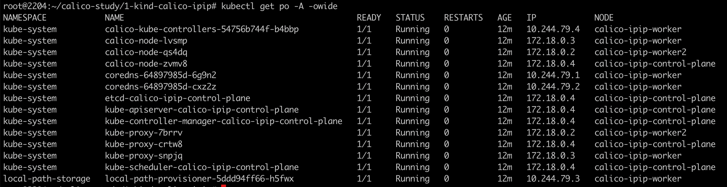Click the kube-proxy-snpjq pod name
Viewport: 727px width, 187px height.
point(144,156)
